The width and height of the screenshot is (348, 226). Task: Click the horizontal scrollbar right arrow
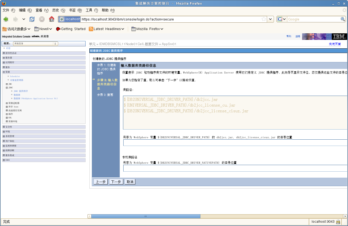click(x=345, y=216)
